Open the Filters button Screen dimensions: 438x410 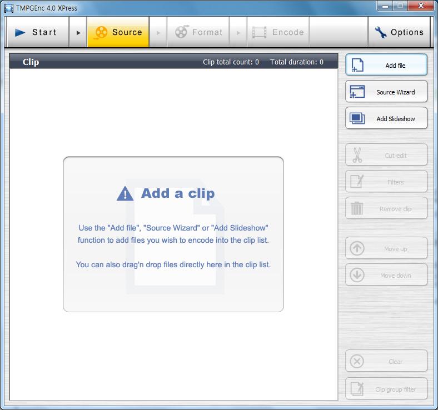[x=386, y=182]
